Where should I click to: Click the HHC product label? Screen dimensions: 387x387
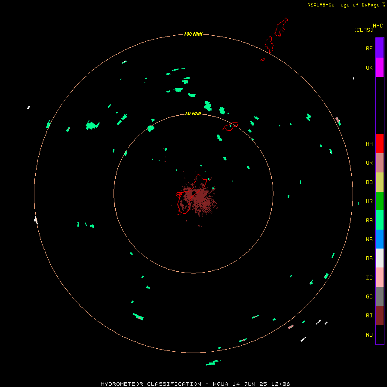click(378, 26)
